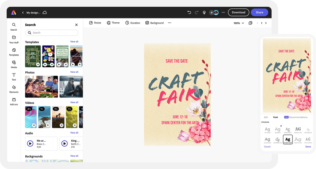Open Add ons in the sidebar
This screenshot has height=169, width=316.
14,102
